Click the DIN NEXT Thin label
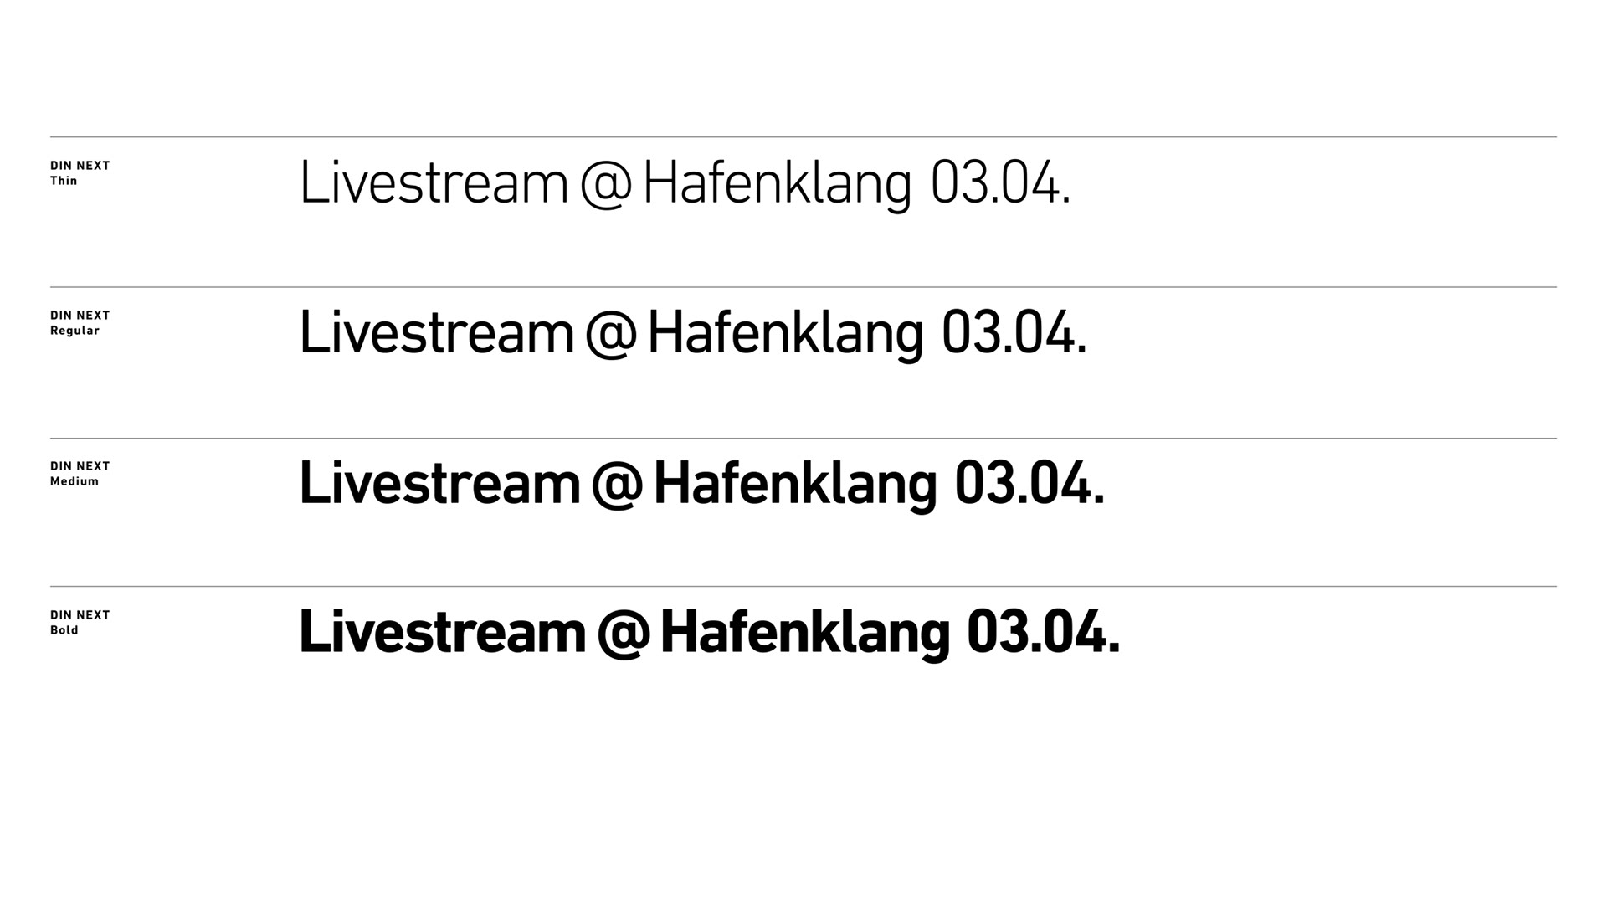 [80, 173]
